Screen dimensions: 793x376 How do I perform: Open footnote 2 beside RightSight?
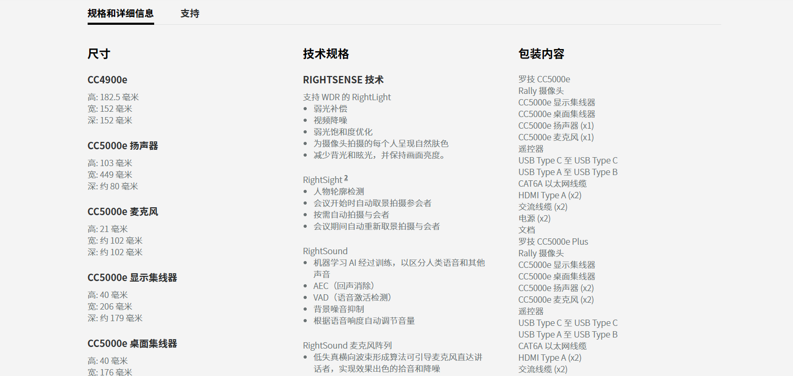tap(346, 178)
